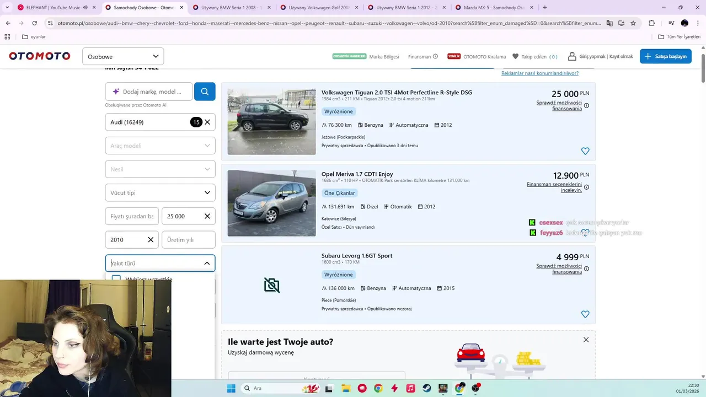The height and width of the screenshot is (397, 706).
Task: Open 'Reklamlar nasıl konumlandırılıyor?' link
Action: tap(540, 73)
